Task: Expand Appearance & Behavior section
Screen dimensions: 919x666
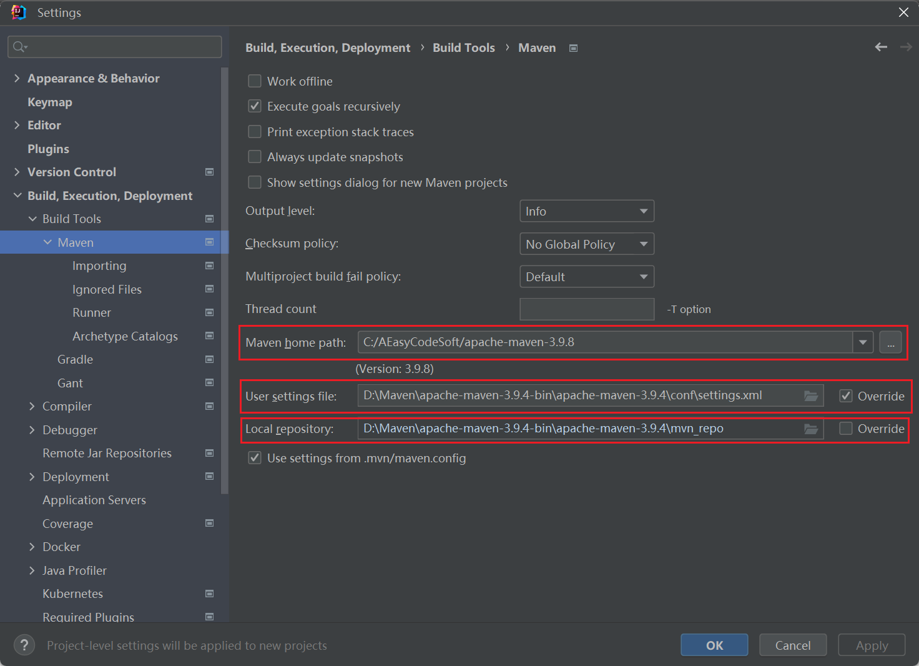Action: (17, 78)
